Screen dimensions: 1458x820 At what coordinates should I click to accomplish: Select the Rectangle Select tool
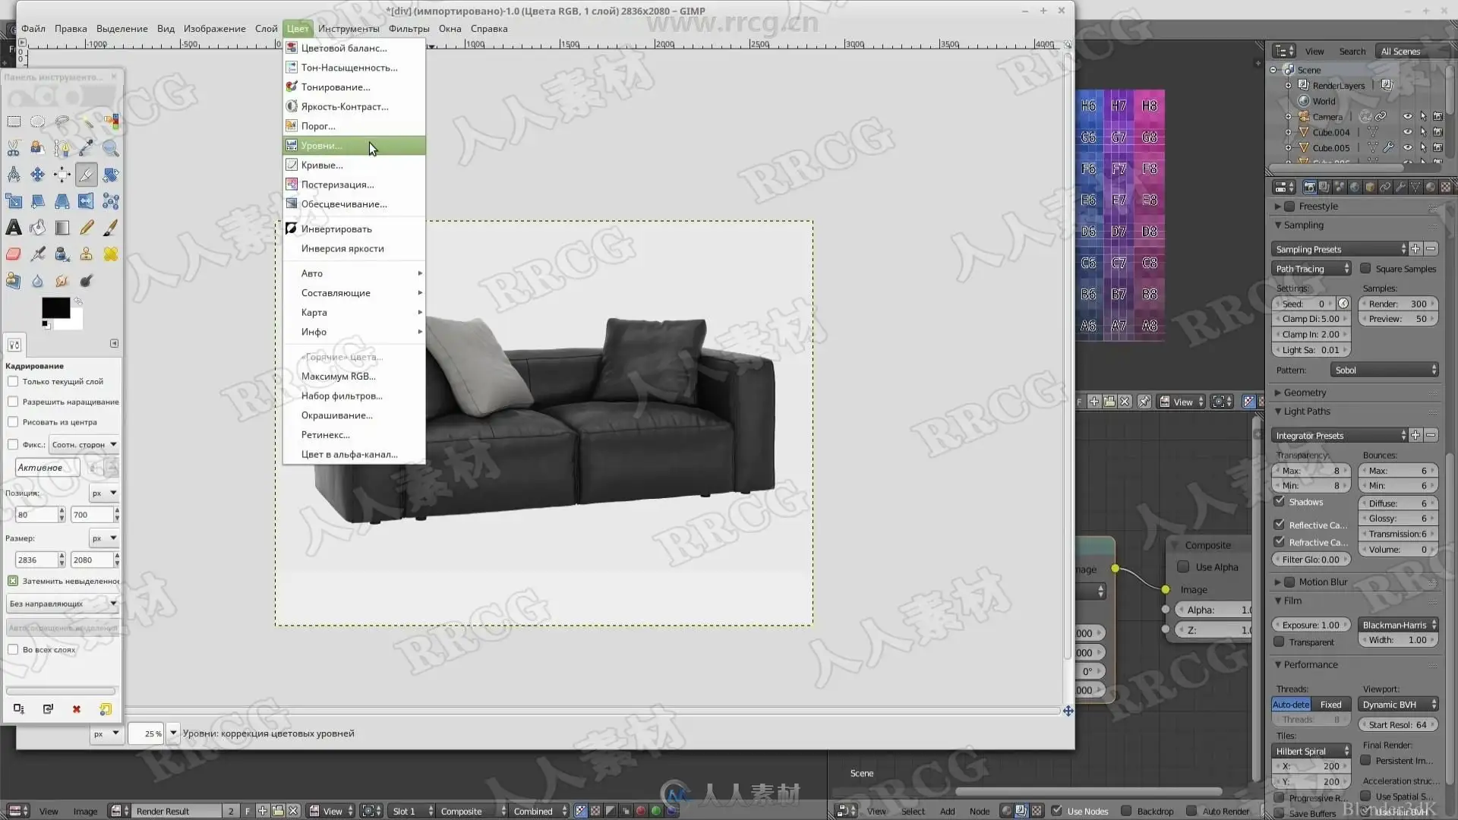[14, 121]
